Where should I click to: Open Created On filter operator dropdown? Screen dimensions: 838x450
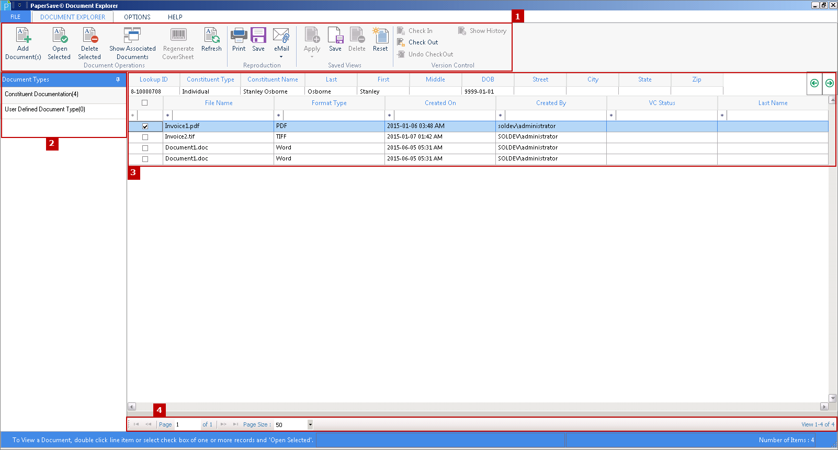(x=389, y=116)
